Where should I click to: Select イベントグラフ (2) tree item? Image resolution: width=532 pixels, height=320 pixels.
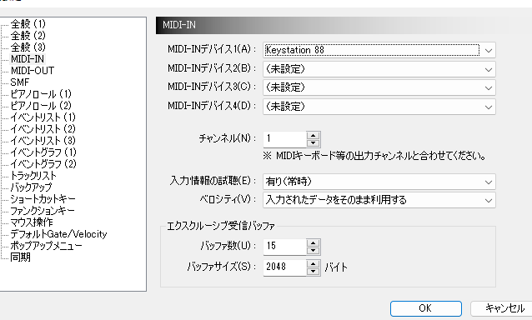pyautogui.click(x=43, y=163)
